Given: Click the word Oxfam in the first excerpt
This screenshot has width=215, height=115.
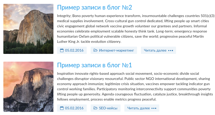Looking at the screenshot, I should point(84,36).
